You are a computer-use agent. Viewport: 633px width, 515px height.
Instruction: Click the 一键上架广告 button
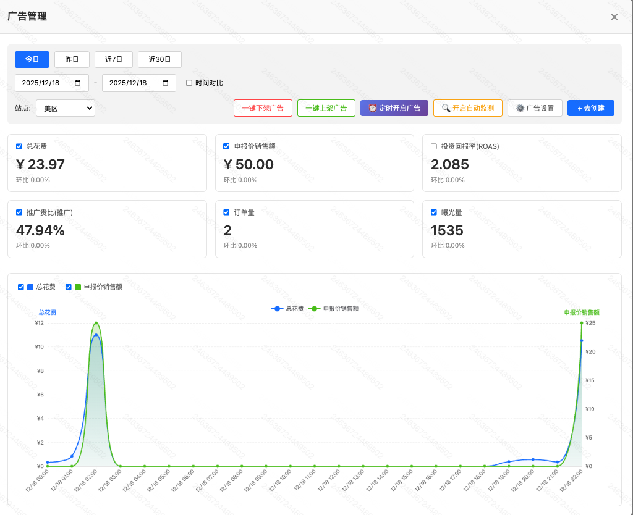point(326,108)
